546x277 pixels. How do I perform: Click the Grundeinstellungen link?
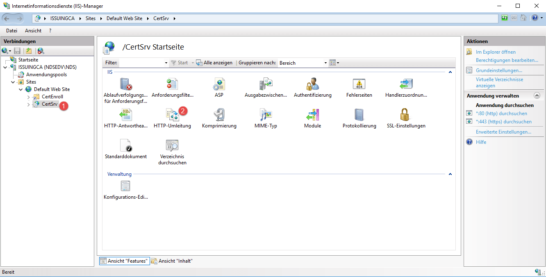coord(498,70)
